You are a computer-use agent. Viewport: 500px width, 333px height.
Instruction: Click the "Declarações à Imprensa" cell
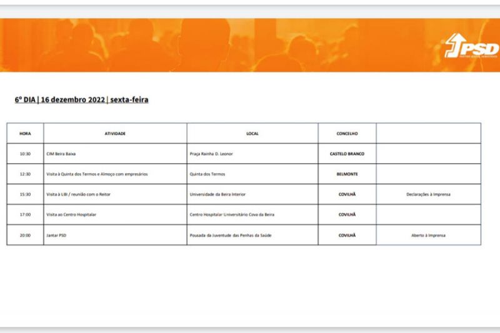click(x=428, y=194)
